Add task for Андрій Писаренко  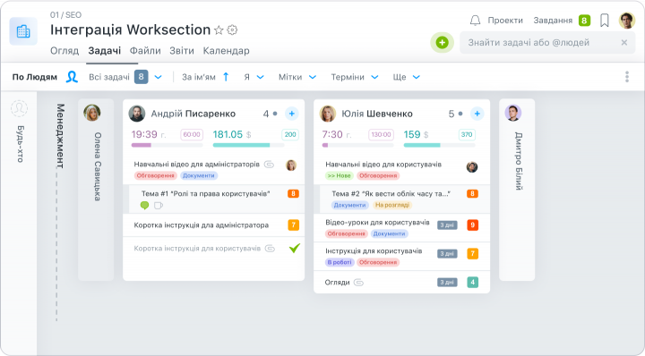coord(292,114)
